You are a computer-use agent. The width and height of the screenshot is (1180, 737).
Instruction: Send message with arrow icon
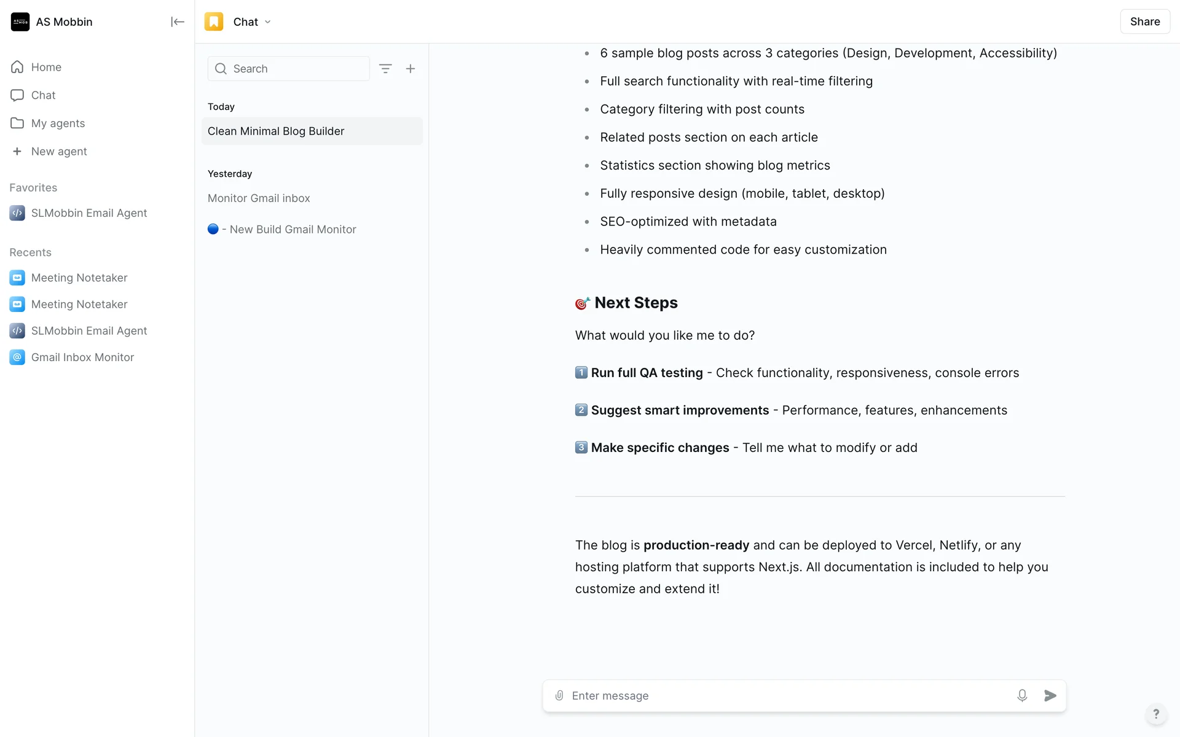tap(1050, 695)
